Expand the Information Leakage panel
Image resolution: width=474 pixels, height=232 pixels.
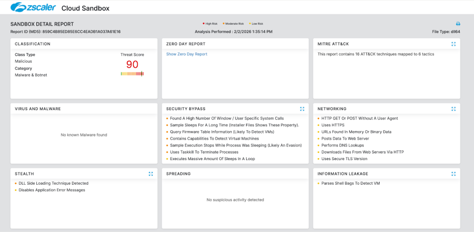[x=453, y=174]
